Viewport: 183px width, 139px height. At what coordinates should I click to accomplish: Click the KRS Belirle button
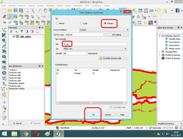click(x=117, y=35)
